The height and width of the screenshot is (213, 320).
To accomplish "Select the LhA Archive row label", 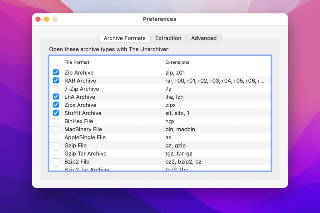I will [80, 97].
